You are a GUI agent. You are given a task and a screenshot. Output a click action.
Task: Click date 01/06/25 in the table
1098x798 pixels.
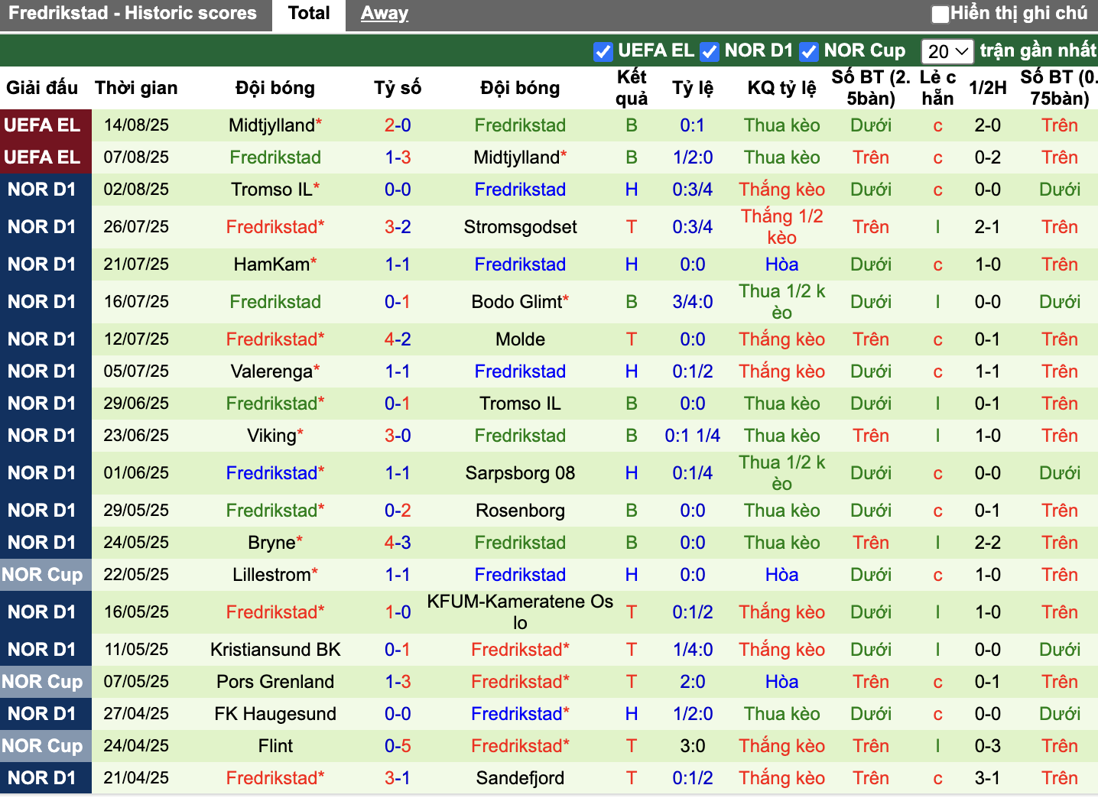point(136,473)
